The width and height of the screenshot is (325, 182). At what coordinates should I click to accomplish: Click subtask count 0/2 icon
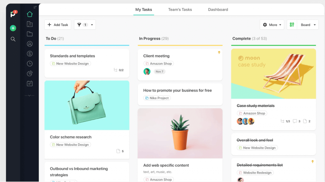coord(119,70)
